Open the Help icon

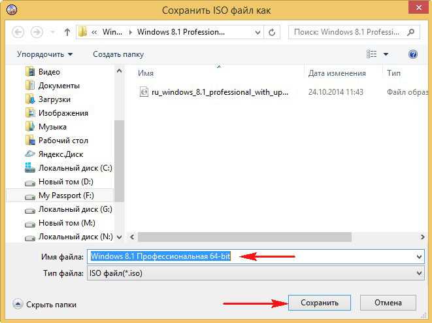pos(412,54)
